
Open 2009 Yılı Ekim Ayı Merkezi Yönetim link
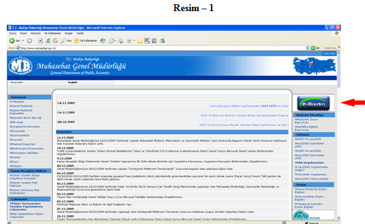click(x=244, y=115)
